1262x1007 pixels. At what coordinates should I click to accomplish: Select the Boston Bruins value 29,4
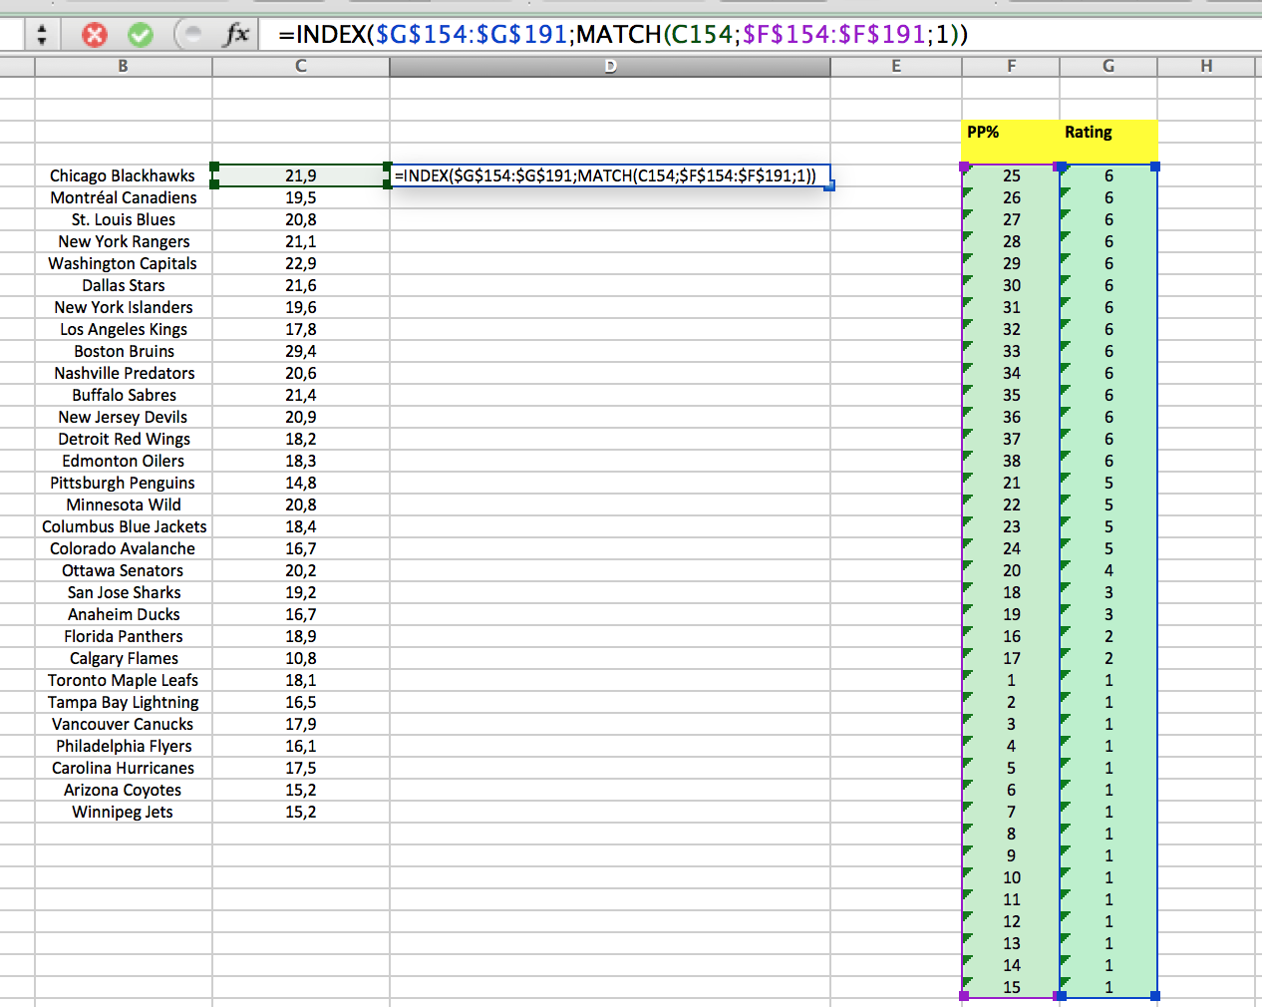(300, 351)
